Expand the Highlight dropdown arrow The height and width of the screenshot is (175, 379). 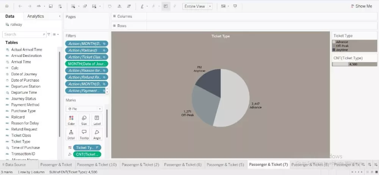tap(147, 6)
